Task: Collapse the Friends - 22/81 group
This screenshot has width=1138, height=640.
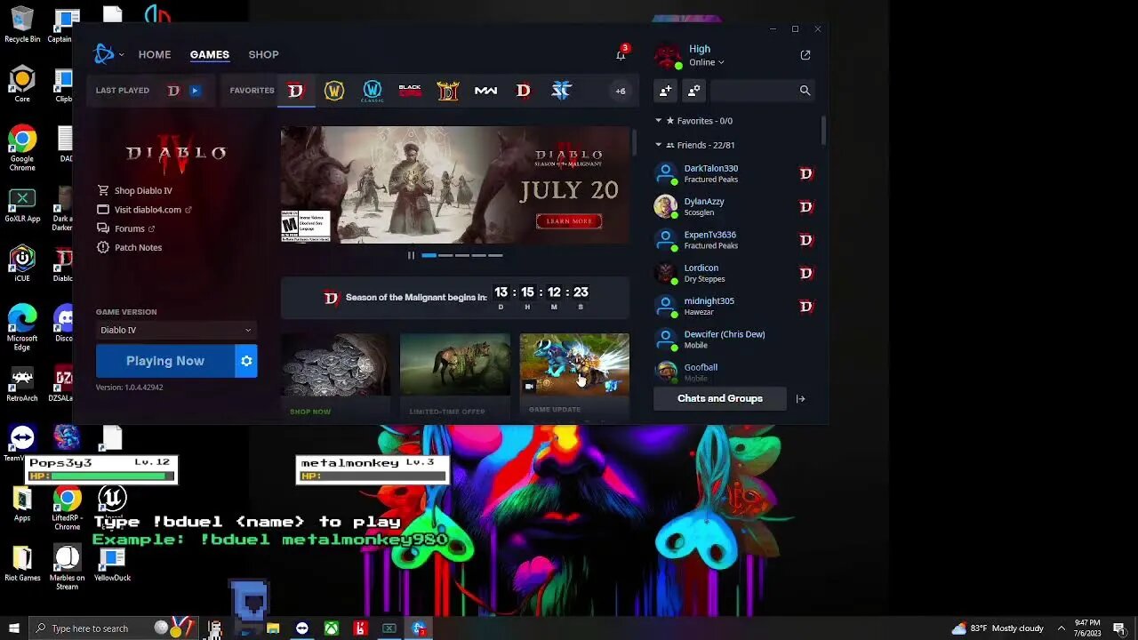Action: pos(659,145)
